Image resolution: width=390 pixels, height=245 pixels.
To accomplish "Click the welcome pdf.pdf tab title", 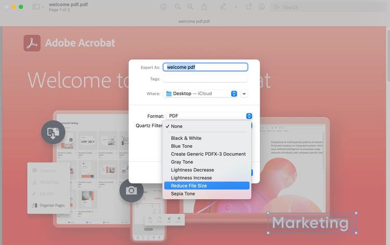I will coord(194,21).
